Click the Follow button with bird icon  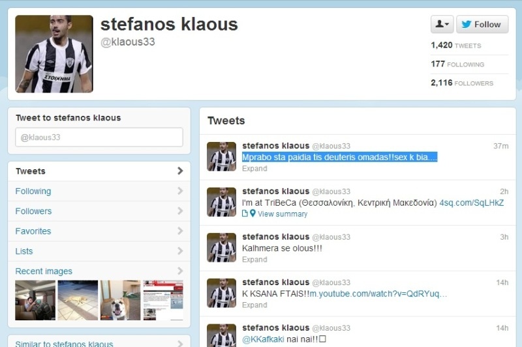pyautogui.click(x=482, y=24)
